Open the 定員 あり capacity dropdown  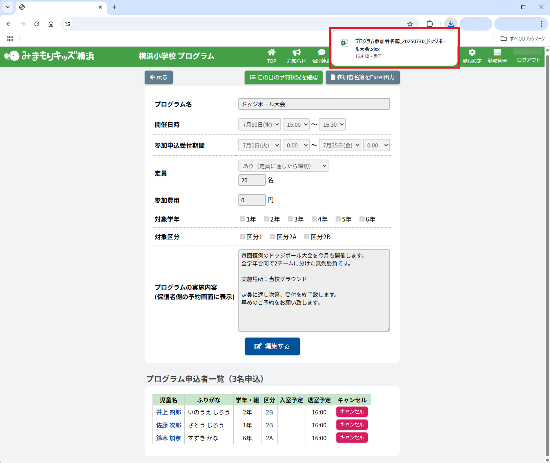(283, 166)
